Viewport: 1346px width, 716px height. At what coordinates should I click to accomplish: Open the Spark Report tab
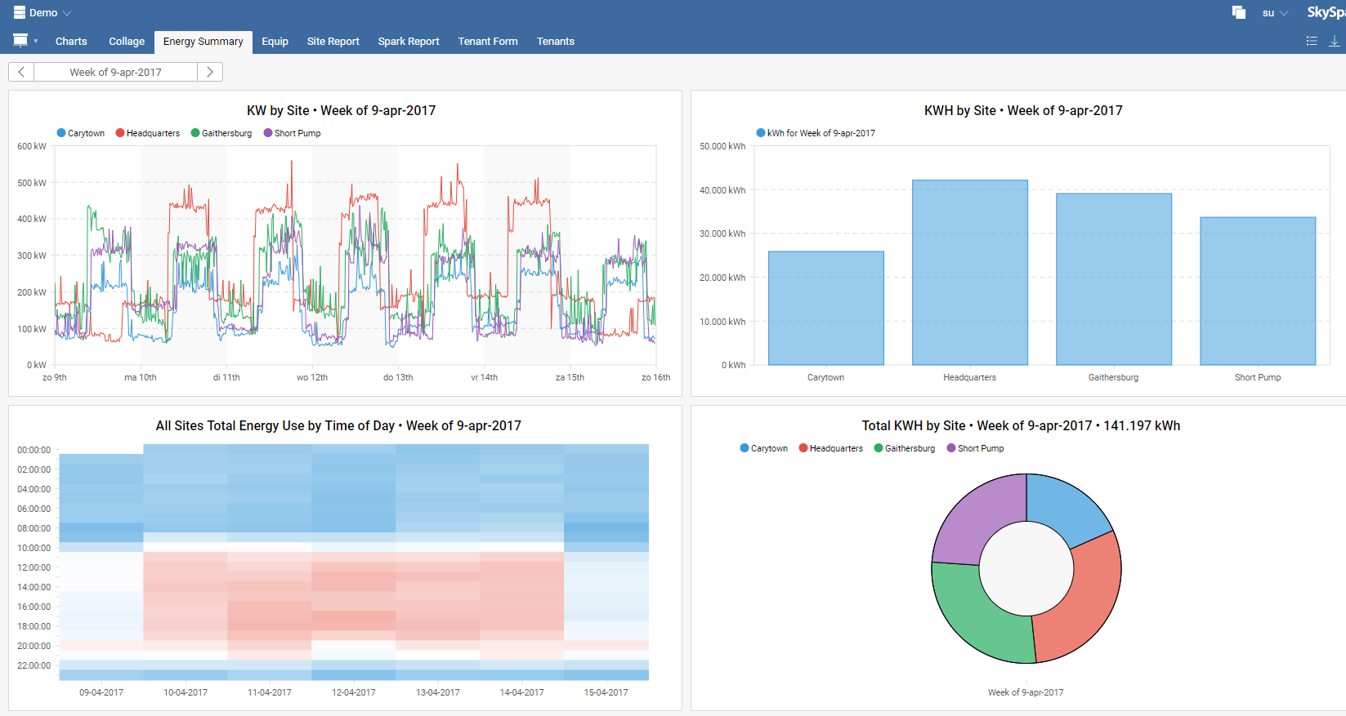[409, 42]
